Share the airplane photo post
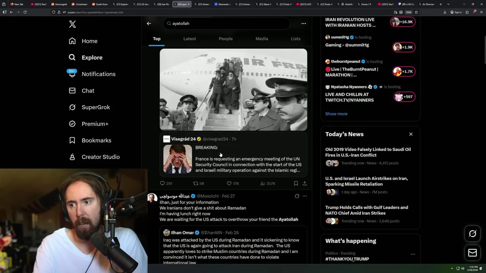 (x=305, y=184)
